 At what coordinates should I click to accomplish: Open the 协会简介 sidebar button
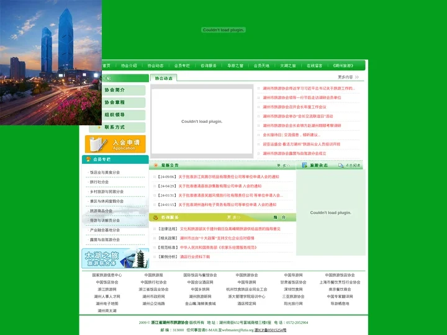pos(117,90)
